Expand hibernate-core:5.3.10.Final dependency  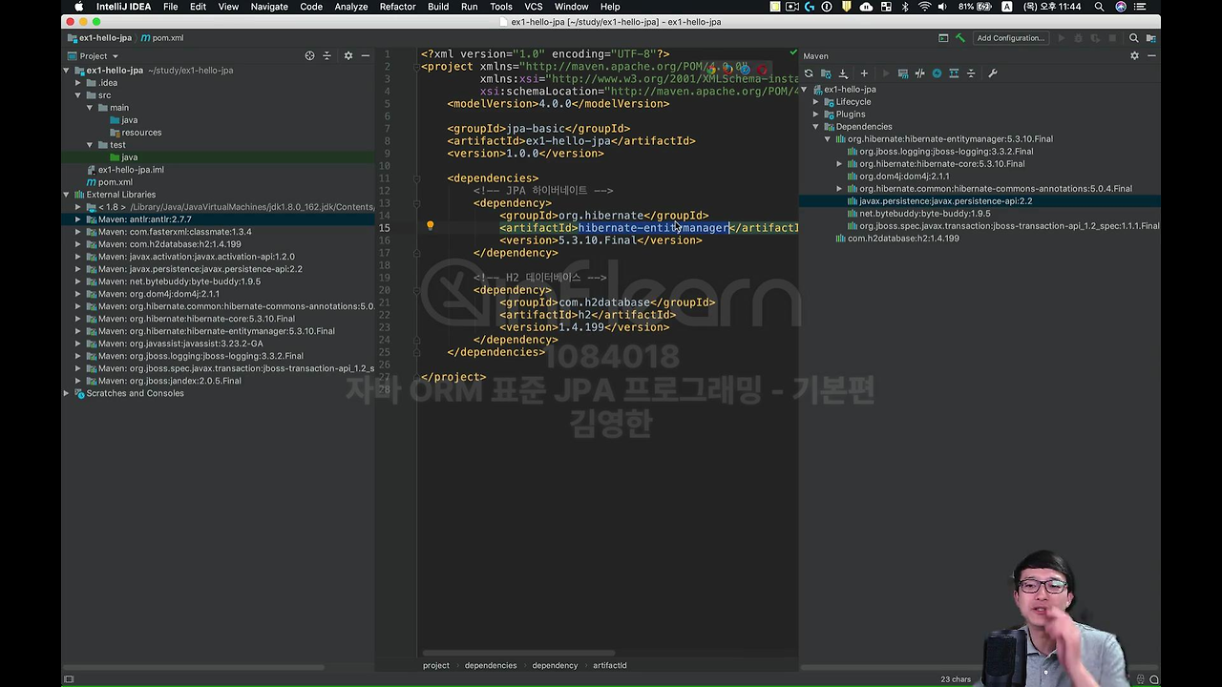click(839, 164)
